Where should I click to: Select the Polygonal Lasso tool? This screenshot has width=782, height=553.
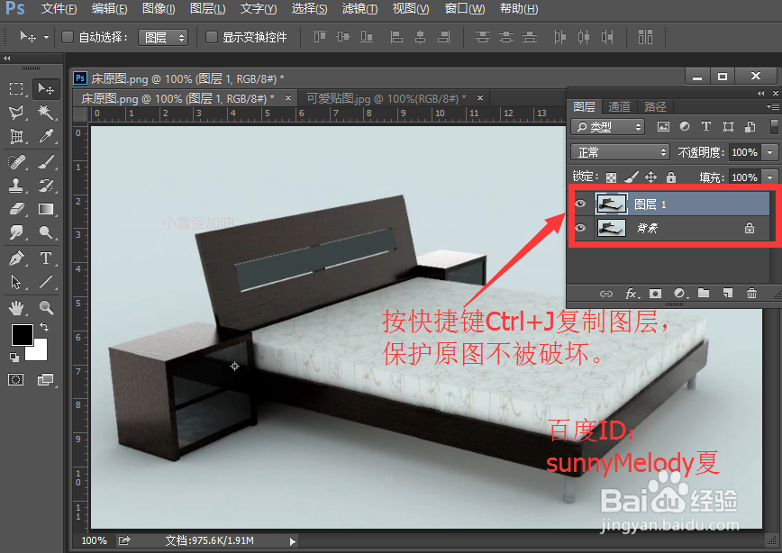16,113
